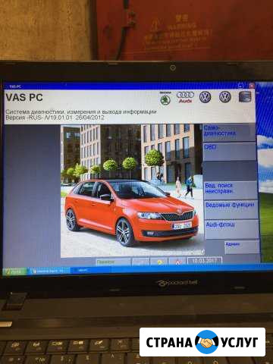Click the first Volkswagen logo

click(205, 97)
